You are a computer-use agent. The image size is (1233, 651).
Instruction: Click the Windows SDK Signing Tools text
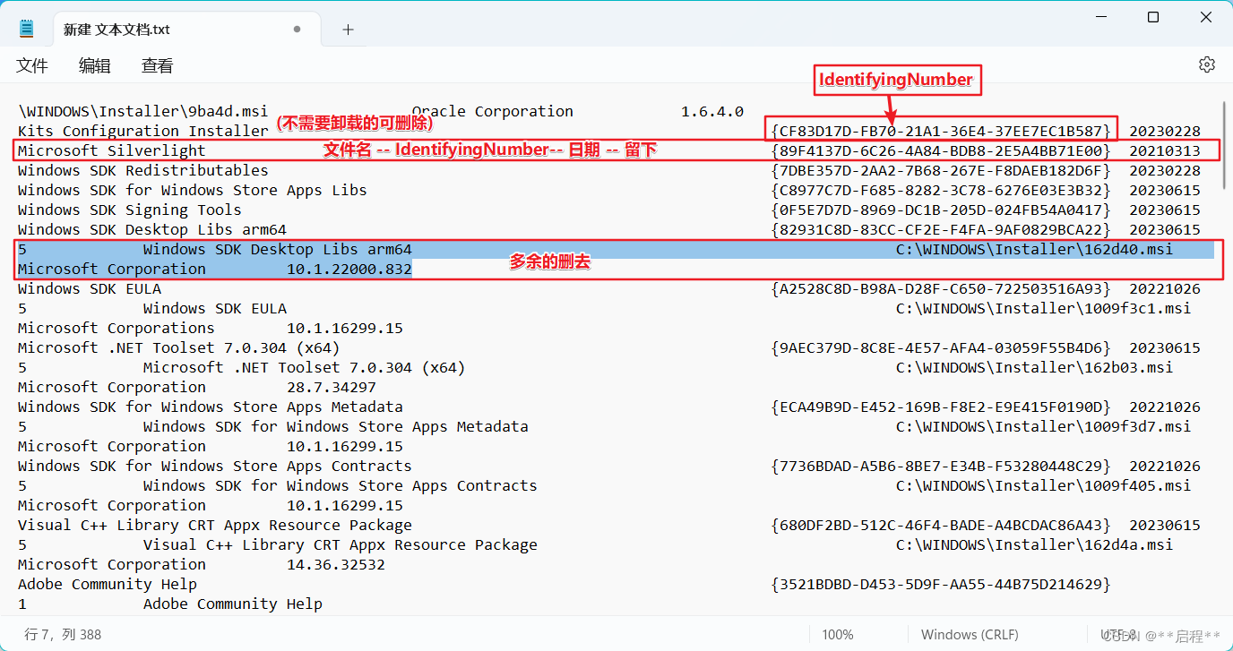click(x=130, y=210)
